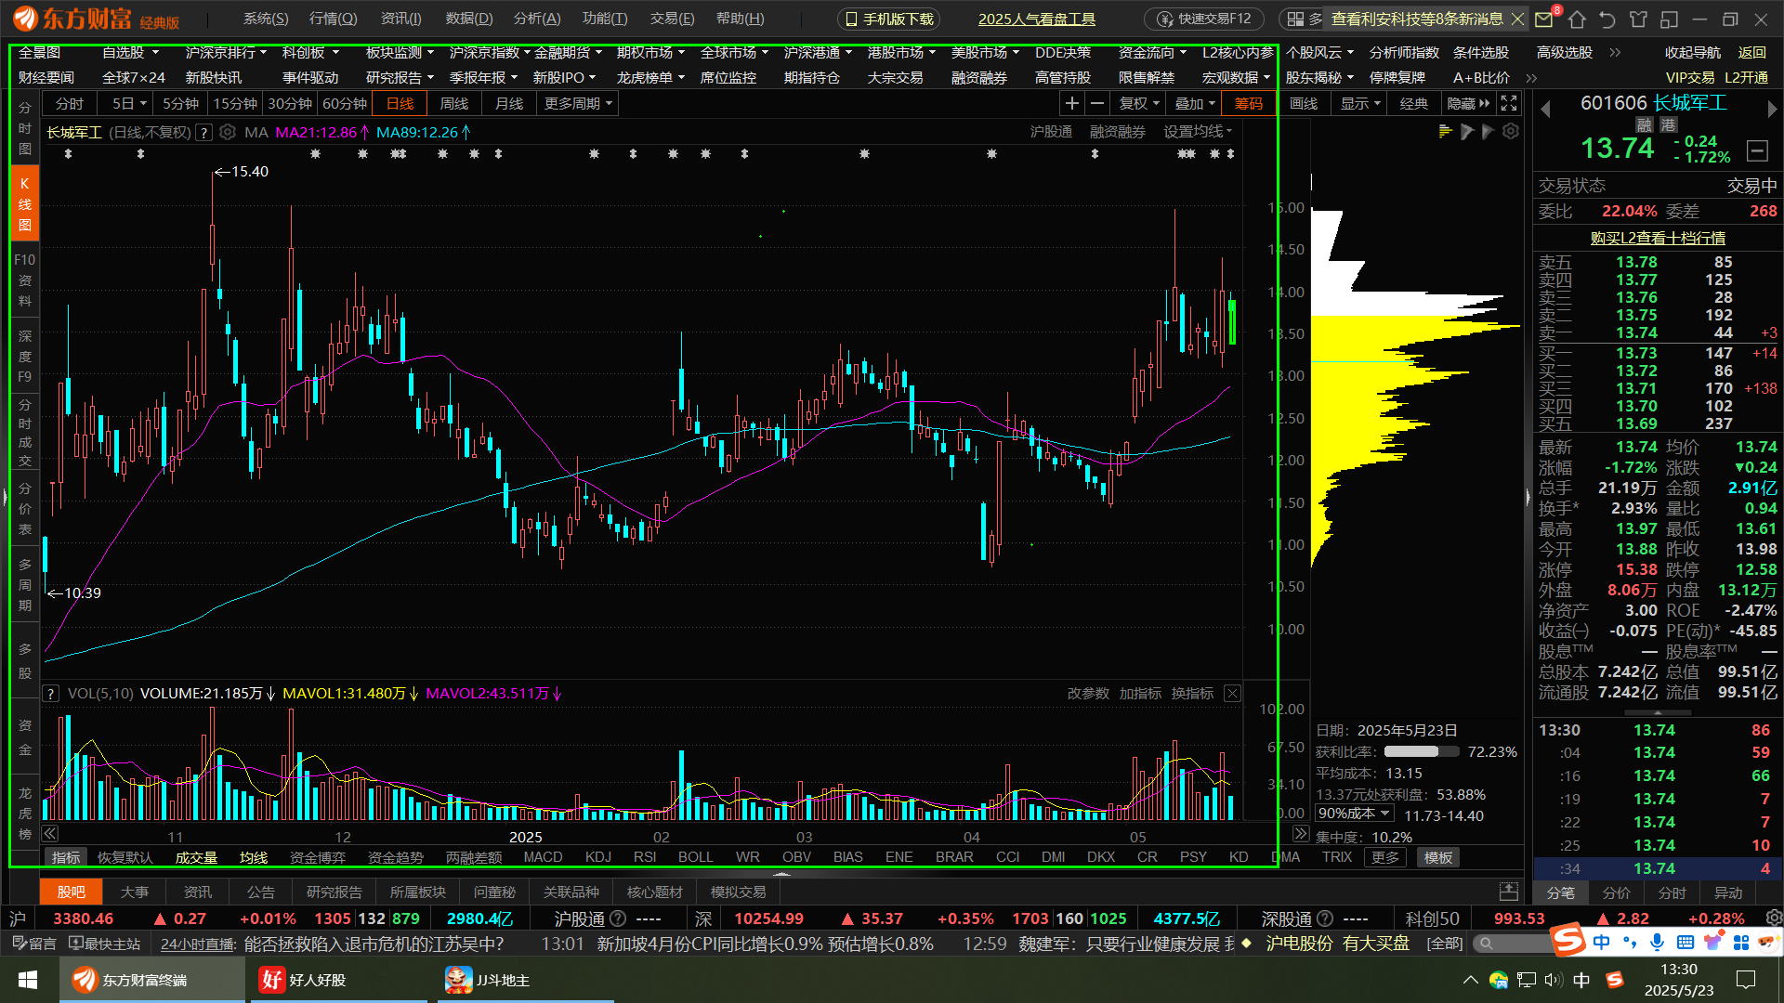Screen dimensions: 1784x1003
Task: Switch chart to 月线 monthly period
Action: pos(509,103)
